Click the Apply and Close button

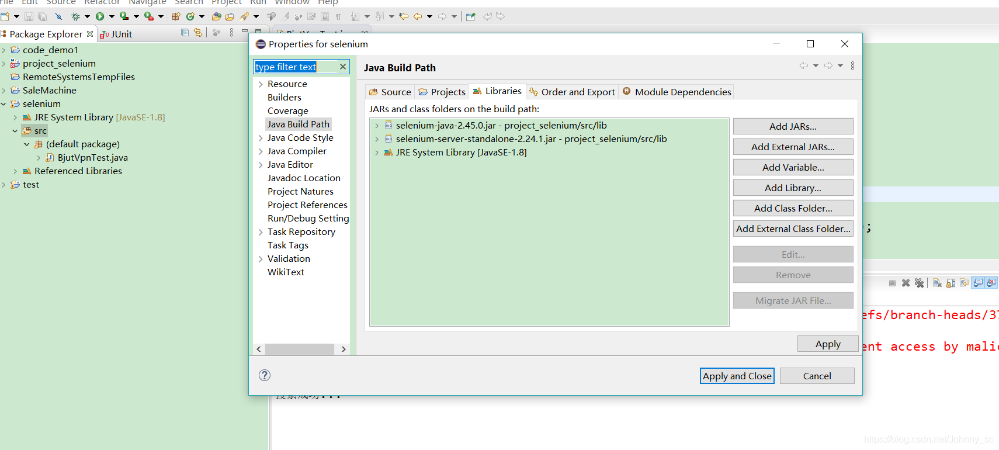737,376
